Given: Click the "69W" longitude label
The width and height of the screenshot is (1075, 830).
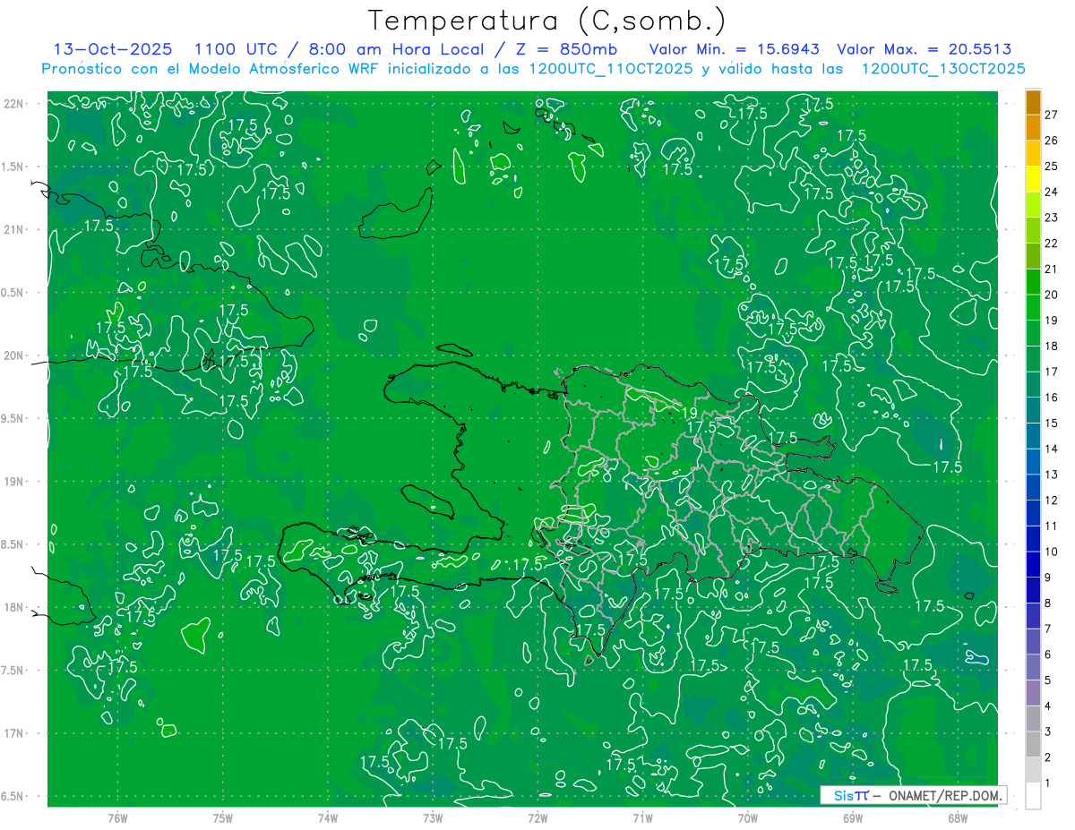Looking at the screenshot, I should tap(853, 818).
